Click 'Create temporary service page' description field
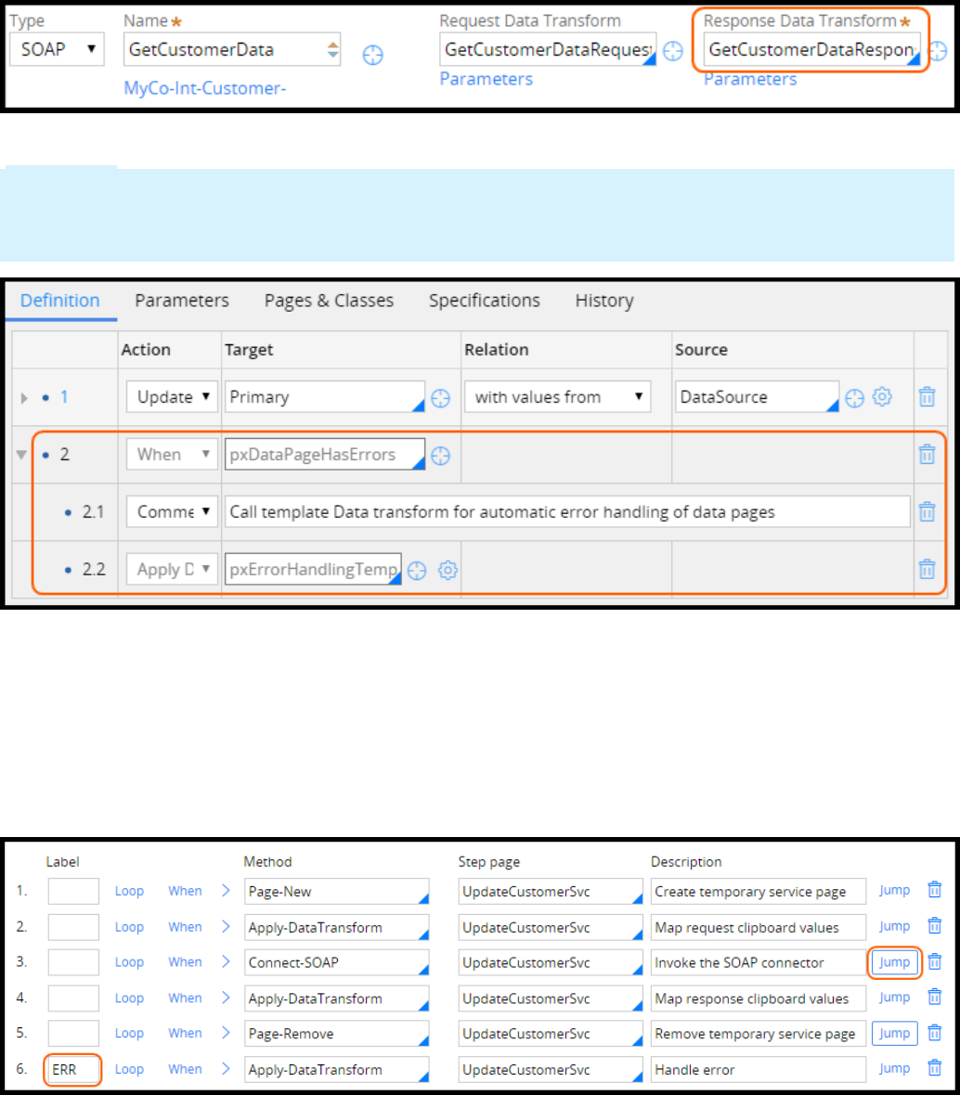Image resolution: width=960 pixels, height=1095 pixels. (x=759, y=891)
